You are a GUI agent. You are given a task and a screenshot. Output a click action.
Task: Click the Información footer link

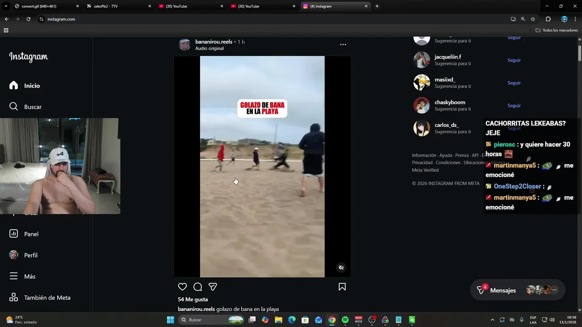point(424,155)
